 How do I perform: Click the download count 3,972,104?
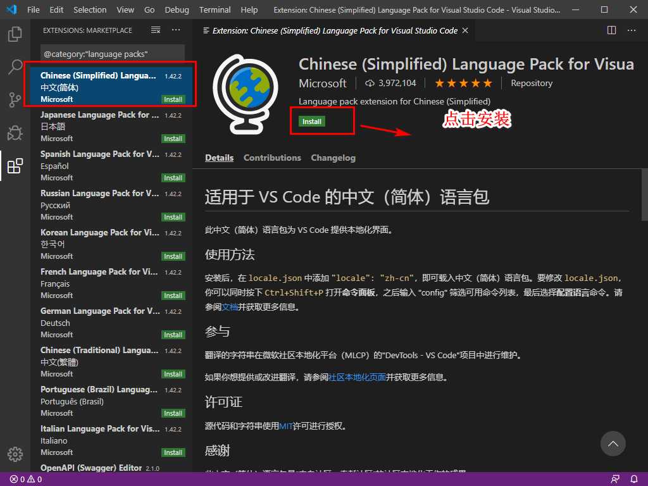[x=390, y=83]
